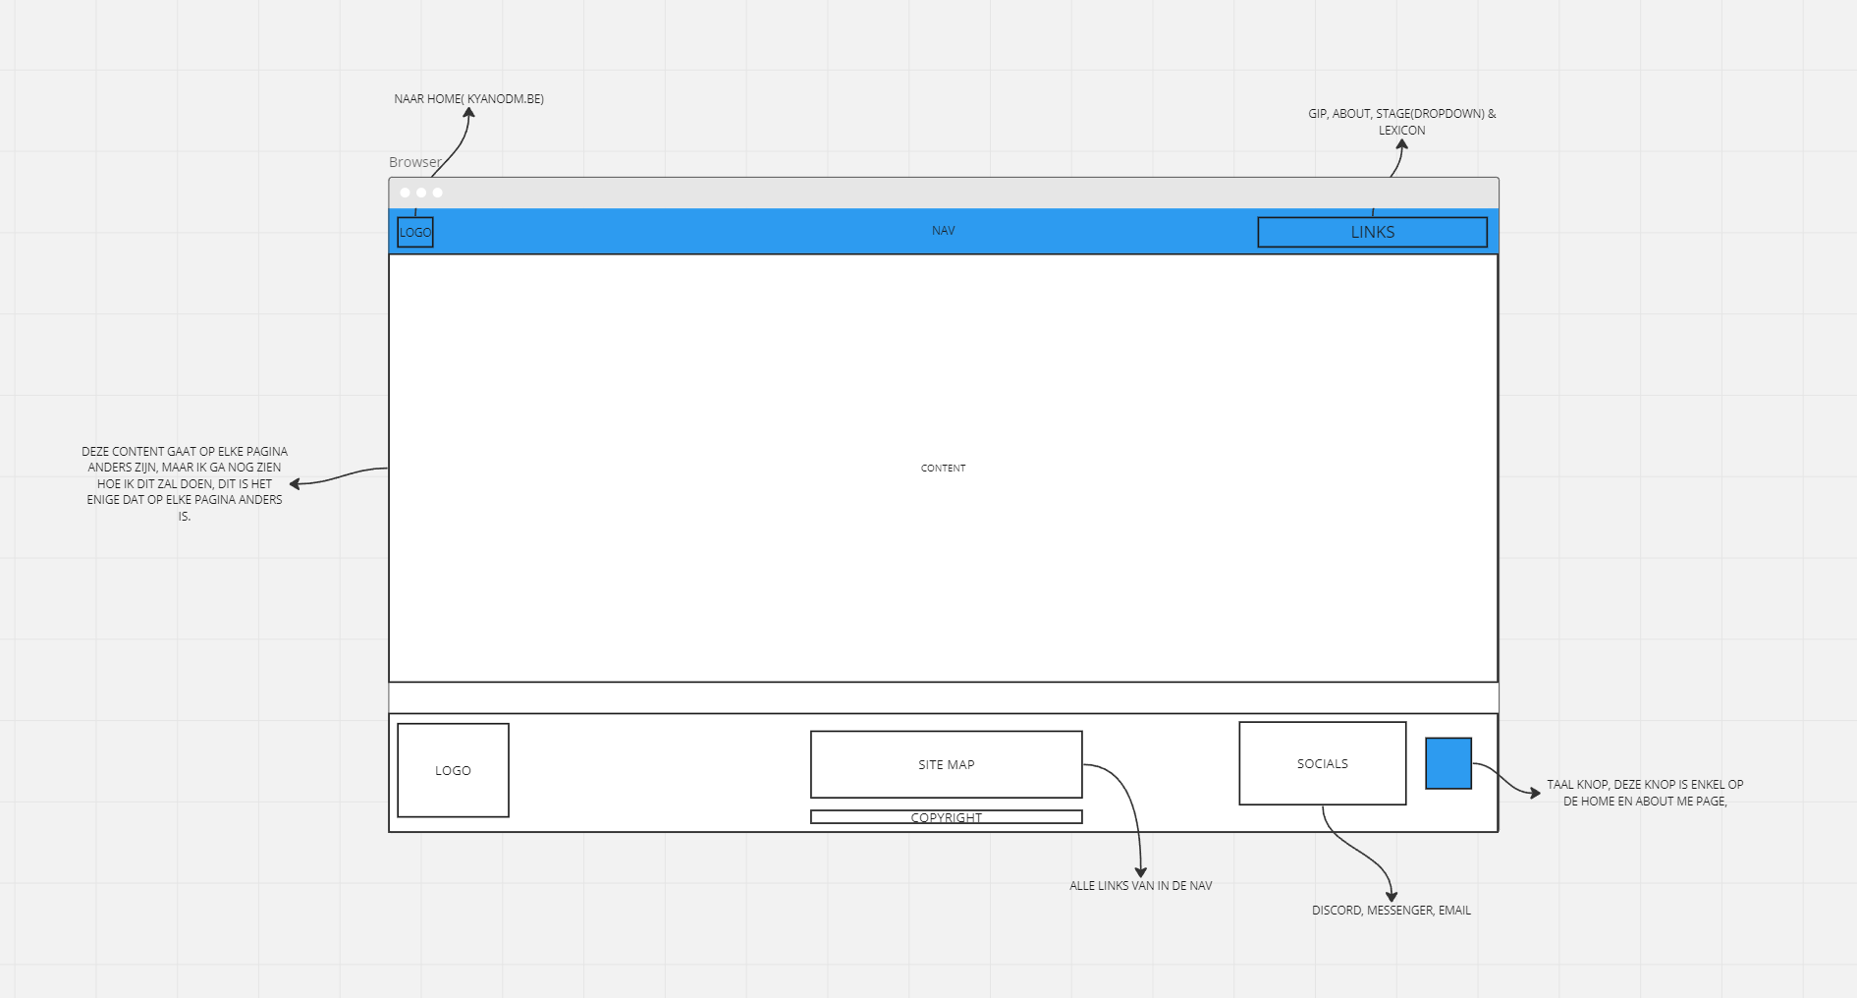Click the SOCIALS box in the footer
1857x998 pixels.
pos(1322,763)
